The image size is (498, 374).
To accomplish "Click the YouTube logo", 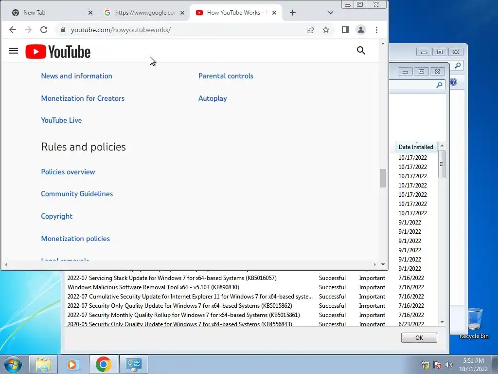I will coord(58,52).
